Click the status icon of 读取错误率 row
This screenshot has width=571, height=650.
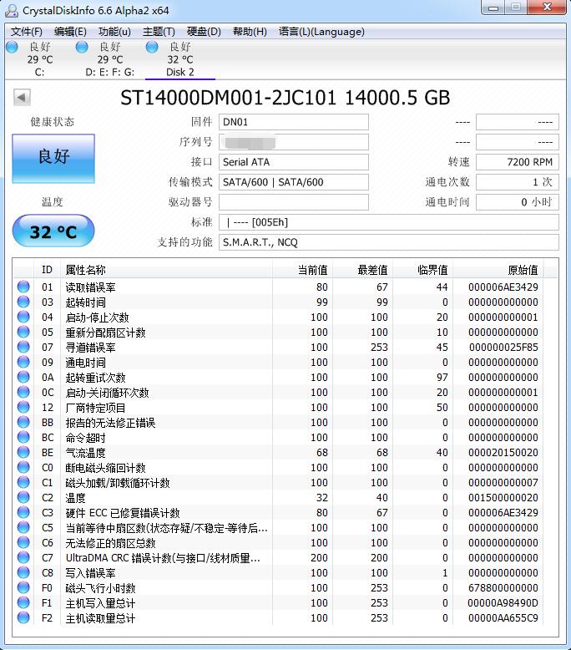coord(23,287)
